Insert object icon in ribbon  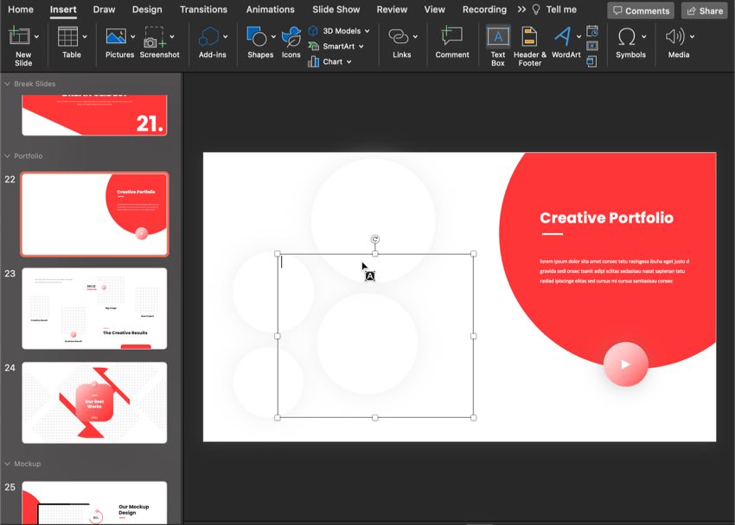point(592,61)
